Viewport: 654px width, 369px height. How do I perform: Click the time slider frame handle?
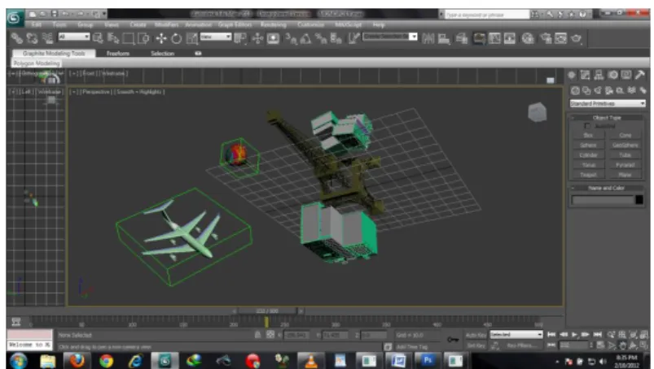pos(267,310)
